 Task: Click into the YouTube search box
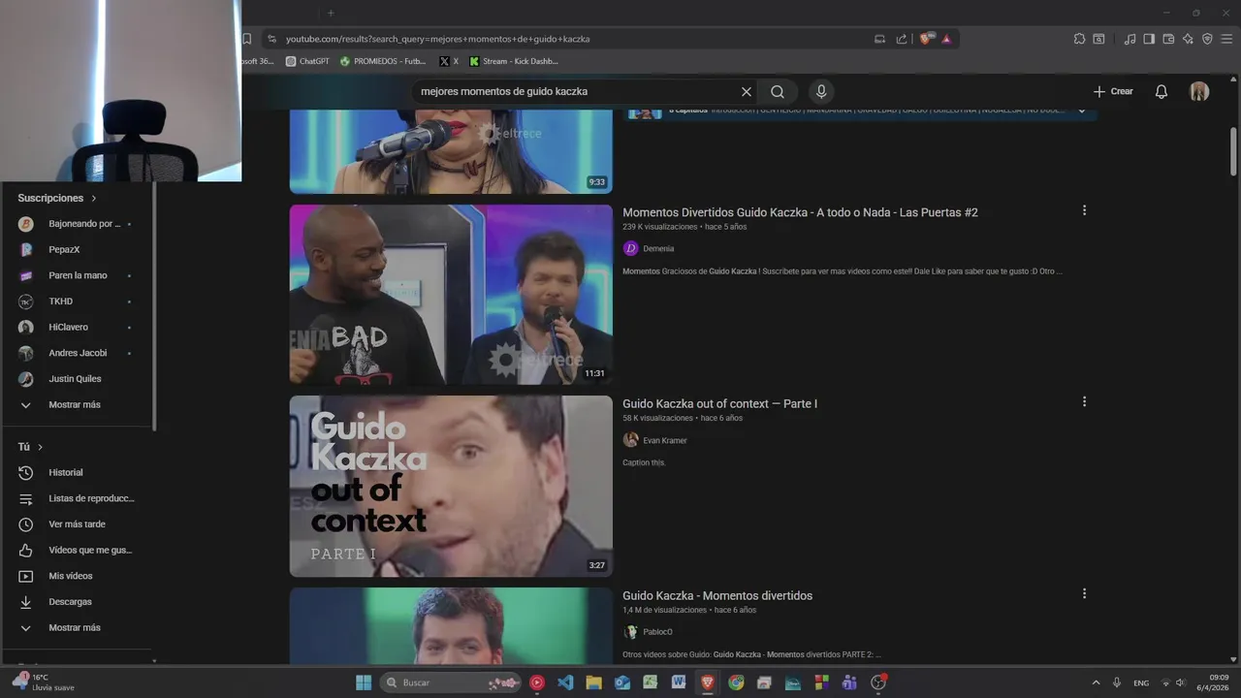point(577,91)
